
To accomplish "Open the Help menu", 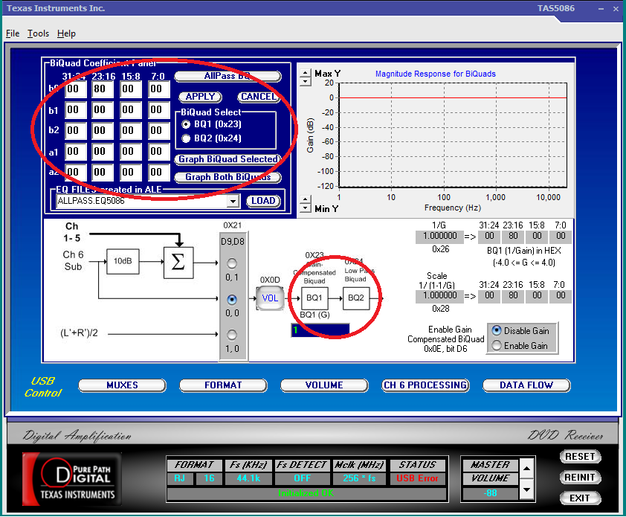I will 66,33.
